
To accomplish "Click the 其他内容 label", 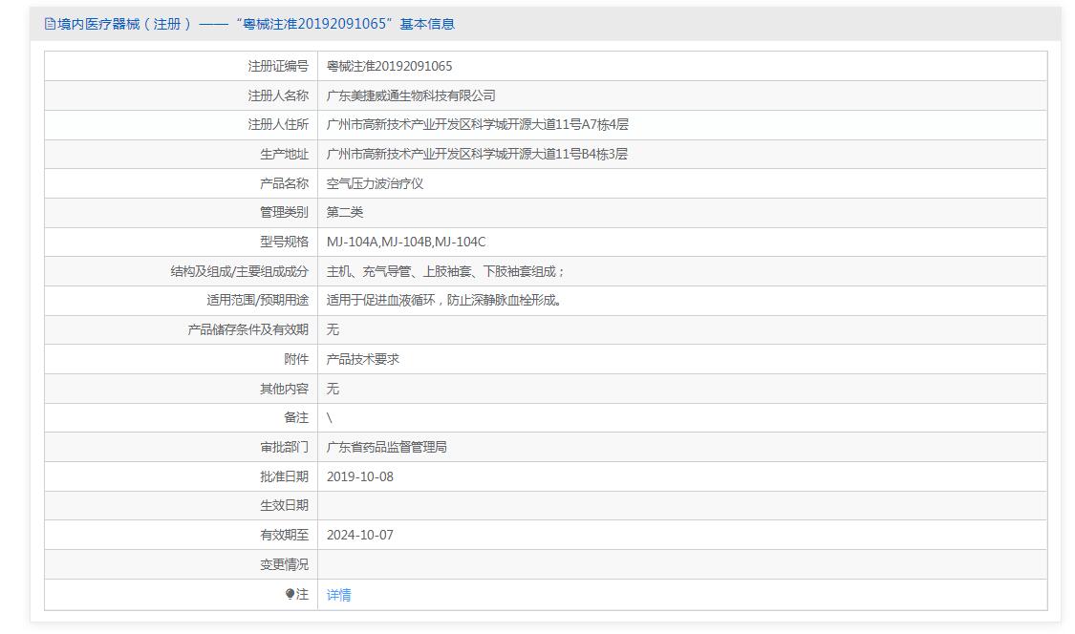I will [284, 389].
